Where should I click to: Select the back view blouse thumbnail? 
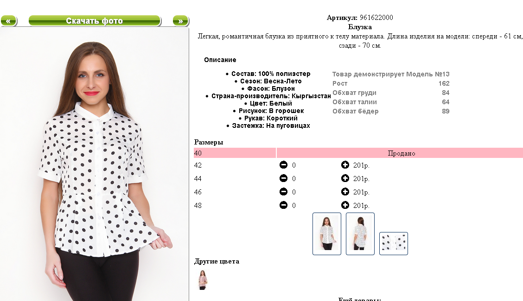coord(360,234)
